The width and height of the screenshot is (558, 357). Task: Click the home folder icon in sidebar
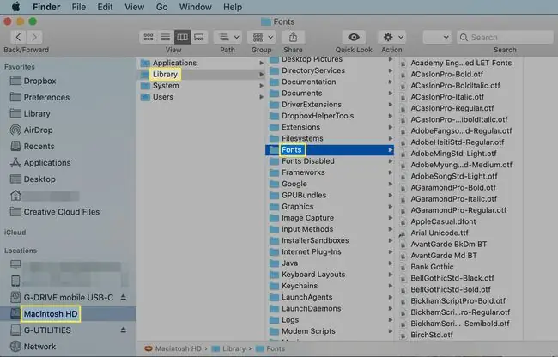pos(15,196)
